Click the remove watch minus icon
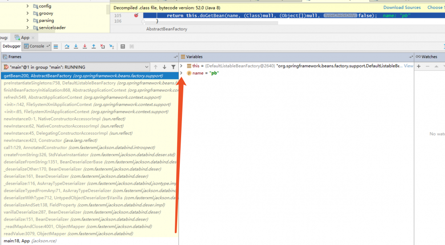The height and width of the screenshot is (245, 445). 427,66
